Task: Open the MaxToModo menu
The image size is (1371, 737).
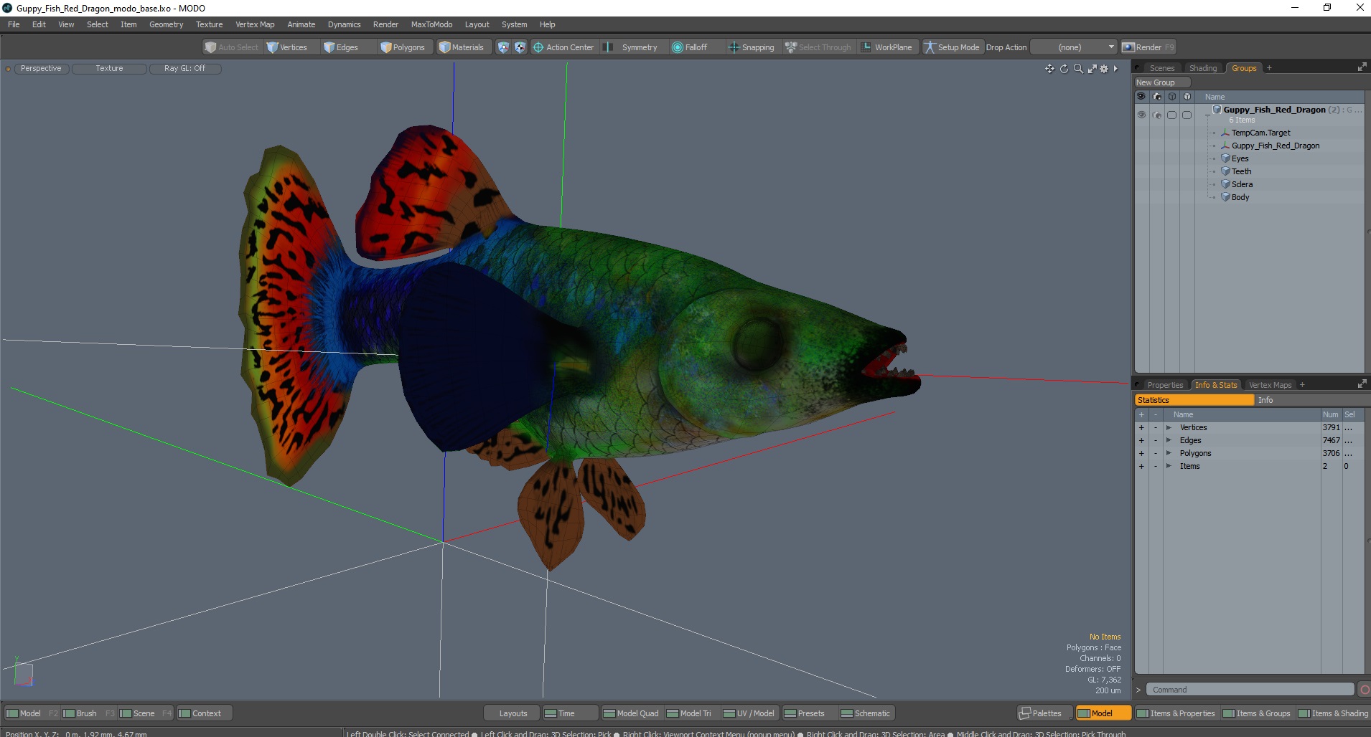Action: [x=431, y=24]
